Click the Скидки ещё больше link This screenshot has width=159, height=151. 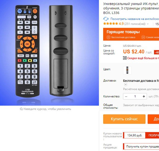click(x=143, y=58)
